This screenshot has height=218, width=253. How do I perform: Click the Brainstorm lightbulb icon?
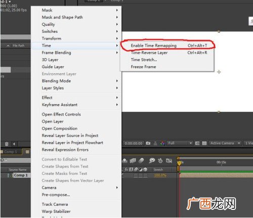pyautogui.click(x=152, y=160)
